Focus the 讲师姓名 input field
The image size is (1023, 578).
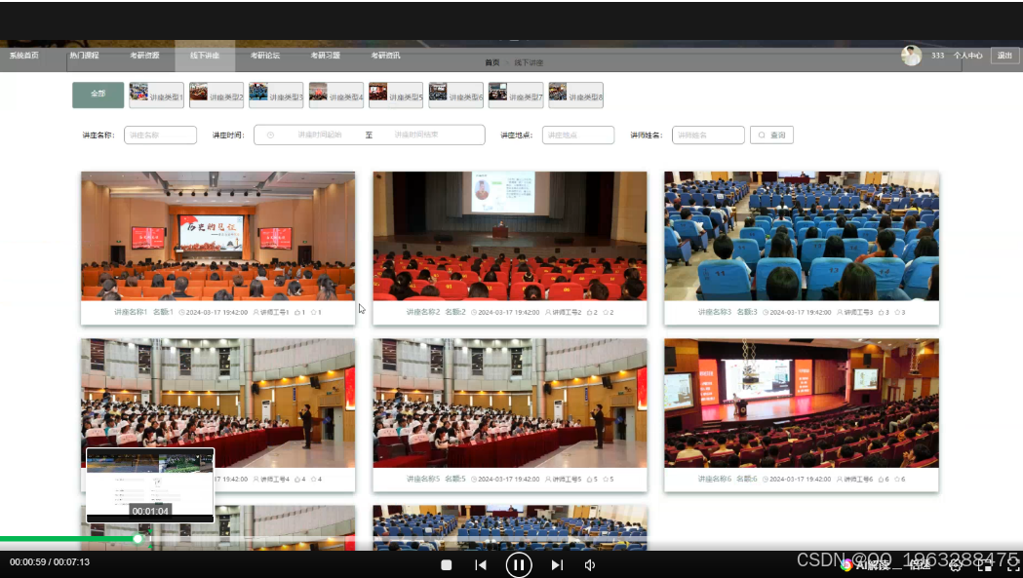click(708, 135)
